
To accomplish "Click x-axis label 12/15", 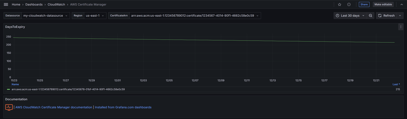I will point(298,81).
